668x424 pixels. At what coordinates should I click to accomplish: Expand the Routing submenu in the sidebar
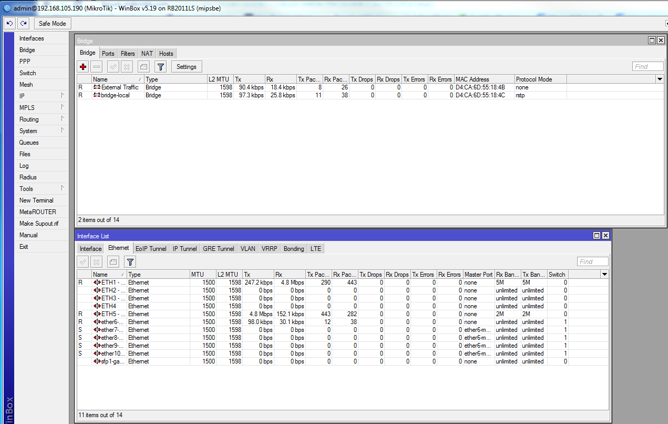coord(42,119)
